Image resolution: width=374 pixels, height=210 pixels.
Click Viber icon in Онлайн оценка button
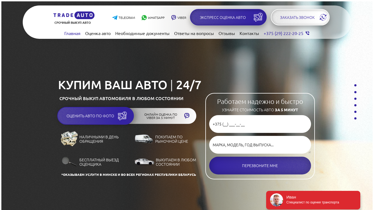pos(187,116)
